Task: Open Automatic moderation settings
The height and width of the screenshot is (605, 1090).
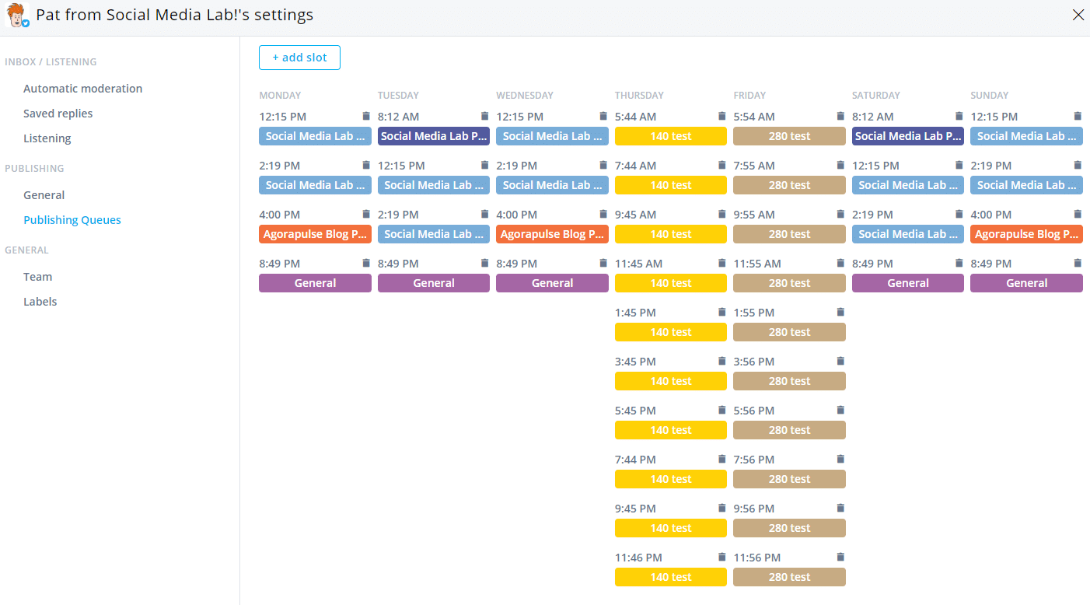Action: pyautogui.click(x=83, y=89)
